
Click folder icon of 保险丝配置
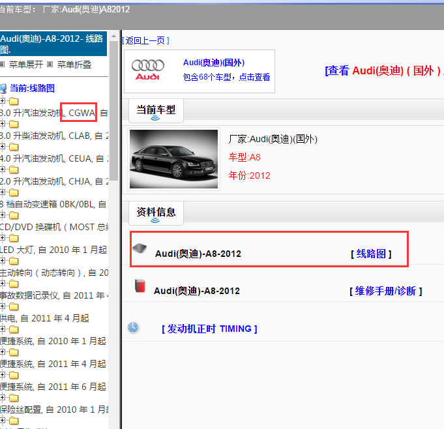[14, 398]
